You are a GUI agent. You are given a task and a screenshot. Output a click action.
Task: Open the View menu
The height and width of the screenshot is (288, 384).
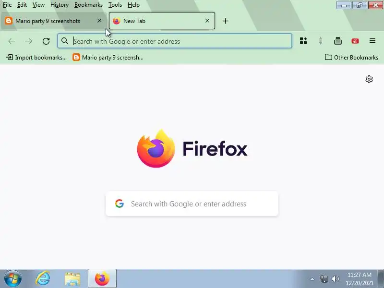click(38, 5)
